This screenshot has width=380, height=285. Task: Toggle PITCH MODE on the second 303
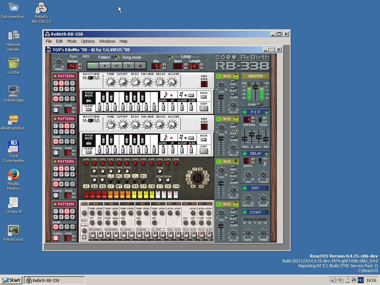coord(89,144)
